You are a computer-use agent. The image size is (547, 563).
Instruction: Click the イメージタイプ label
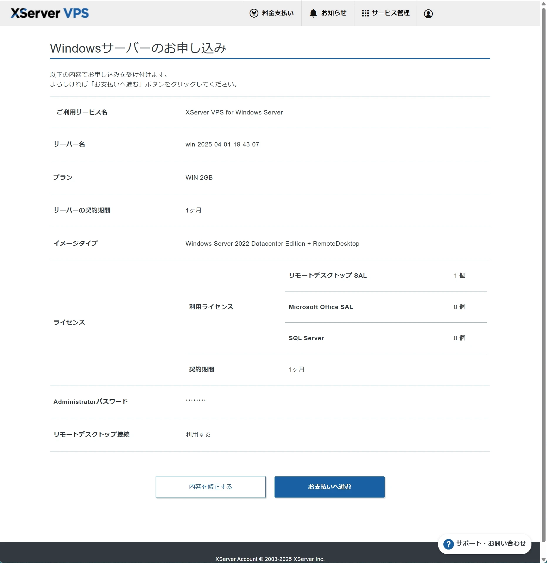coord(75,243)
